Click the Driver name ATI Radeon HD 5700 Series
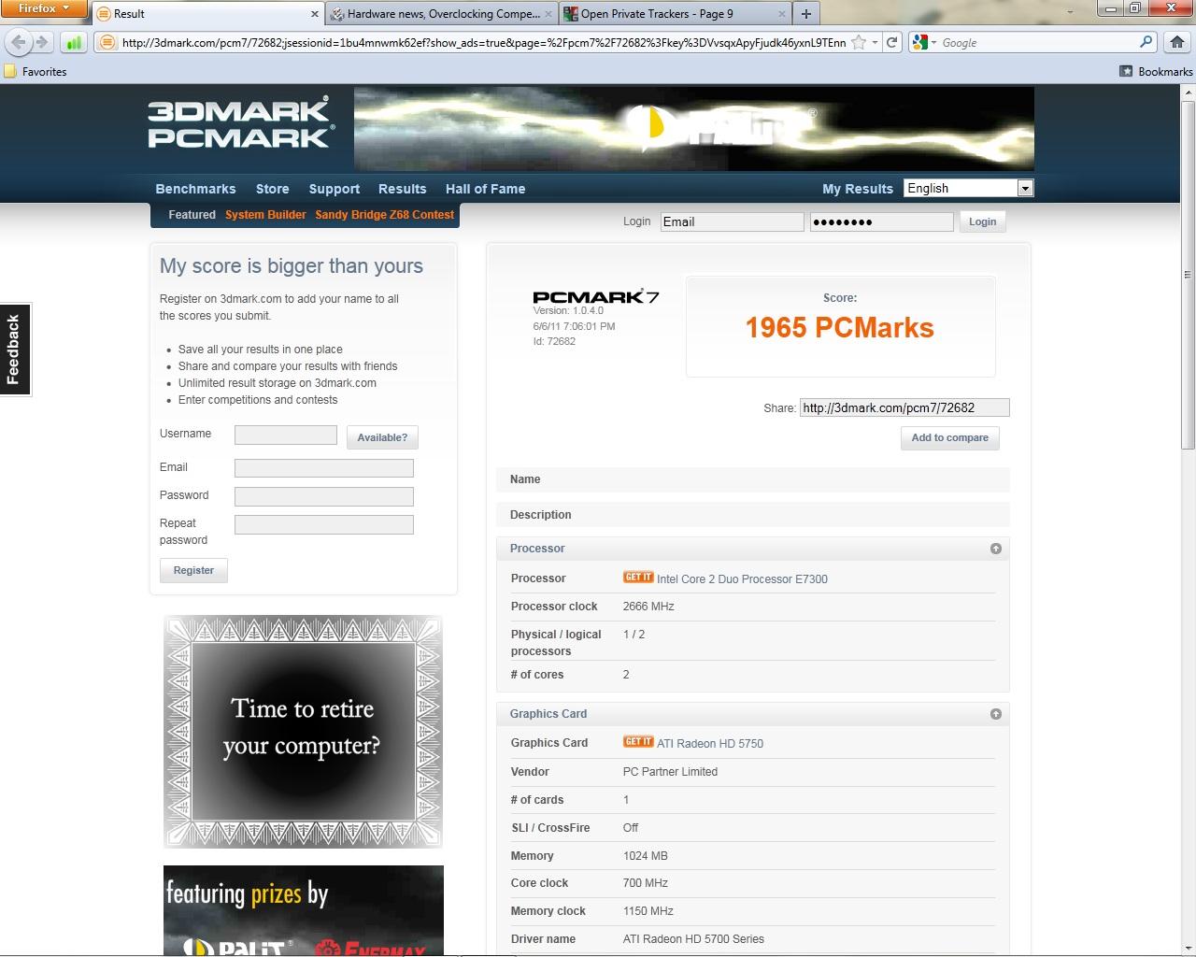 click(x=693, y=939)
